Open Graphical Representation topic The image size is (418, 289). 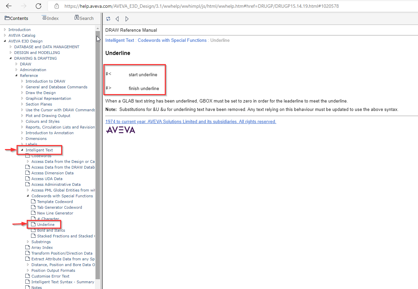click(48, 98)
